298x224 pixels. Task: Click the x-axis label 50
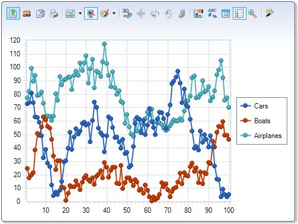click(127, 210)
